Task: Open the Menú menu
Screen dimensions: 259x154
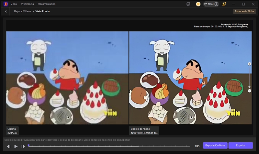Action: click(14, 4)
